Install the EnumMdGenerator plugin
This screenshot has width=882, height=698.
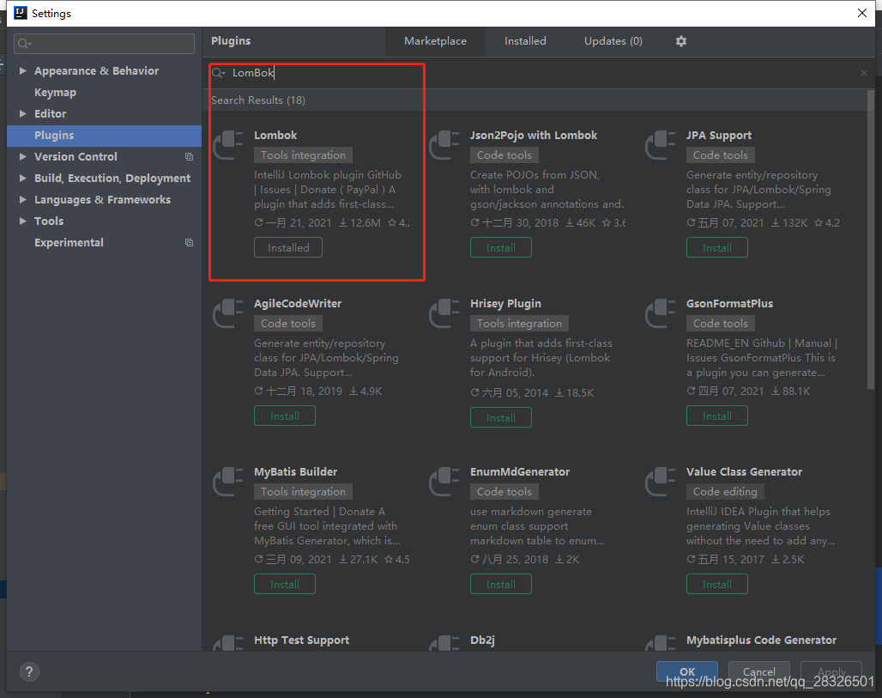[x=500, y=585]
